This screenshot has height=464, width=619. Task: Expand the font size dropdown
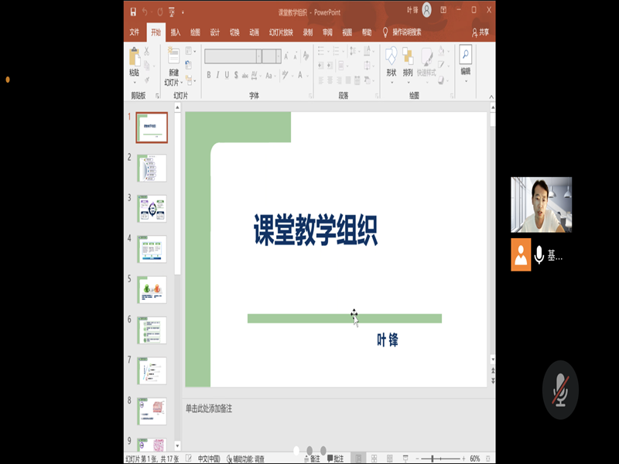click(x=278, y=56)
